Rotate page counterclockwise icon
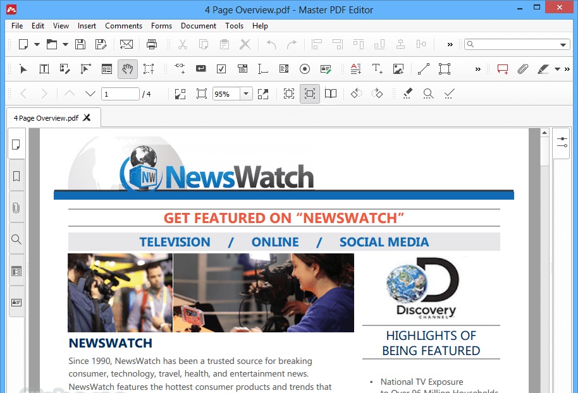 [x=357, y=94]
